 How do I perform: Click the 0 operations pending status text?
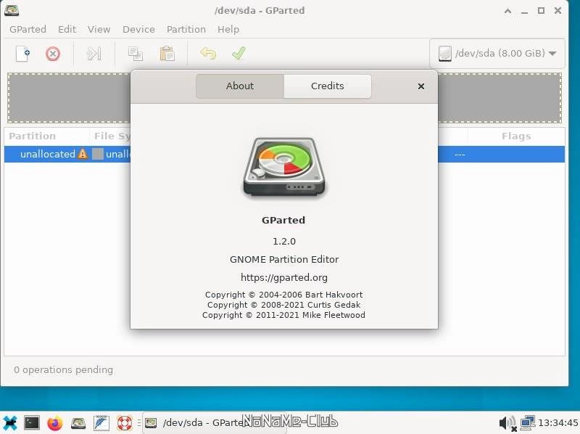63,369
